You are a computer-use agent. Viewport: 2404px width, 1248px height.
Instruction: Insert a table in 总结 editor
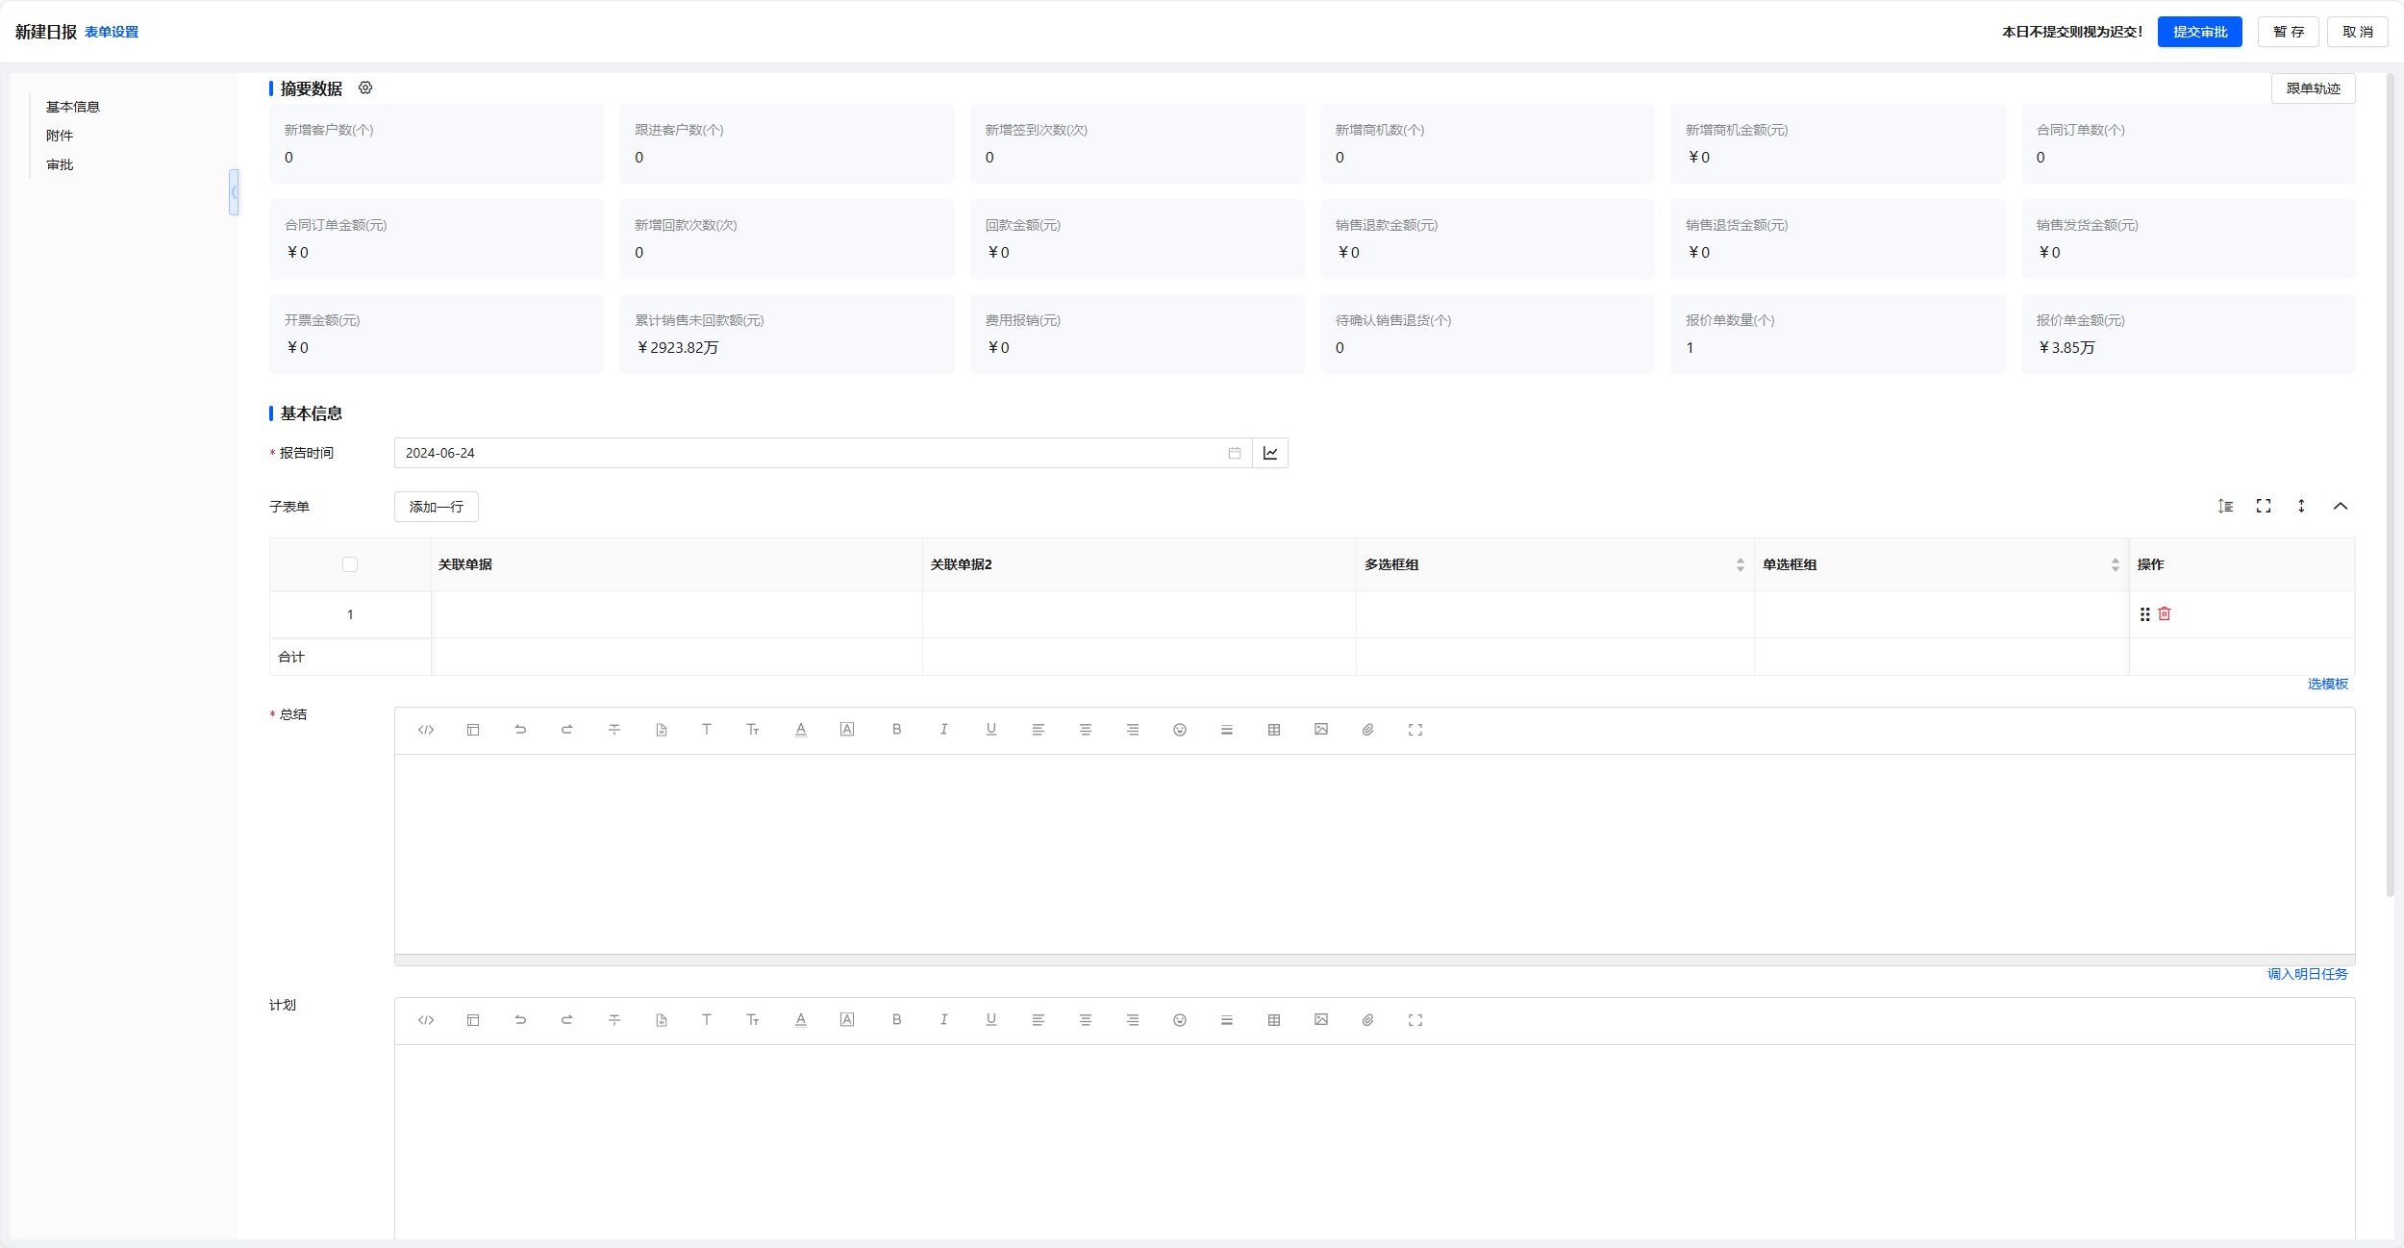click(x=1274, y=730)
